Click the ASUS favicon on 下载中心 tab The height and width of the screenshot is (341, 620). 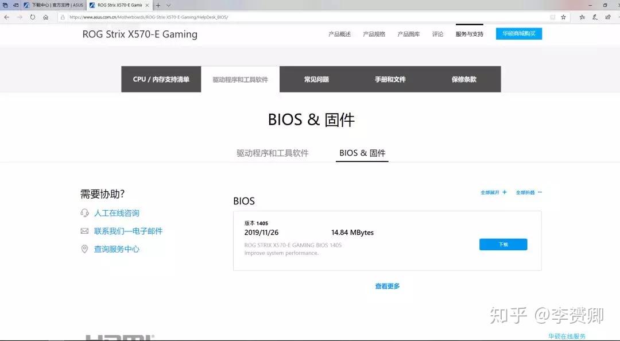(x=26, y=5)
